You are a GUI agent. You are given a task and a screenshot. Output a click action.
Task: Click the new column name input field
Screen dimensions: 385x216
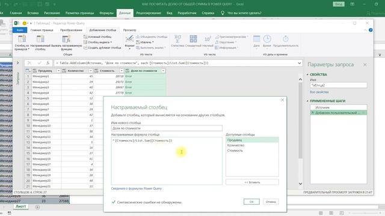coord(167,128)
